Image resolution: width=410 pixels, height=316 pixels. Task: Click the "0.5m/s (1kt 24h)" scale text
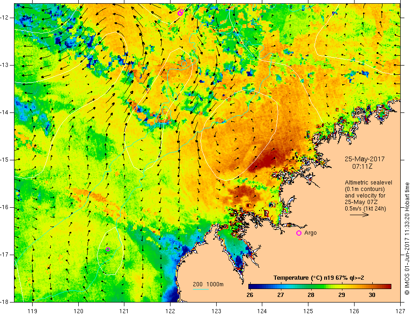point(366,208)
